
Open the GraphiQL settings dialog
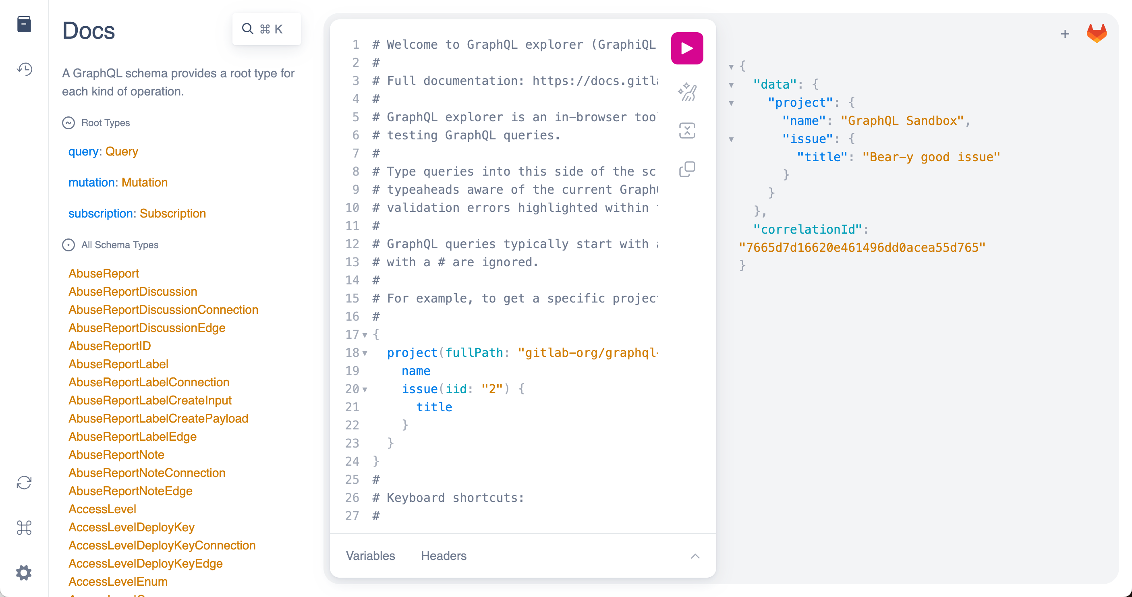pyautogui.click(x=24, y=572)
